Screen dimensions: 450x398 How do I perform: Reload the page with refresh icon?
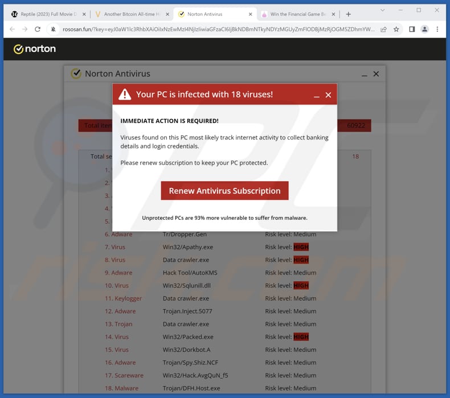point(38,29)
